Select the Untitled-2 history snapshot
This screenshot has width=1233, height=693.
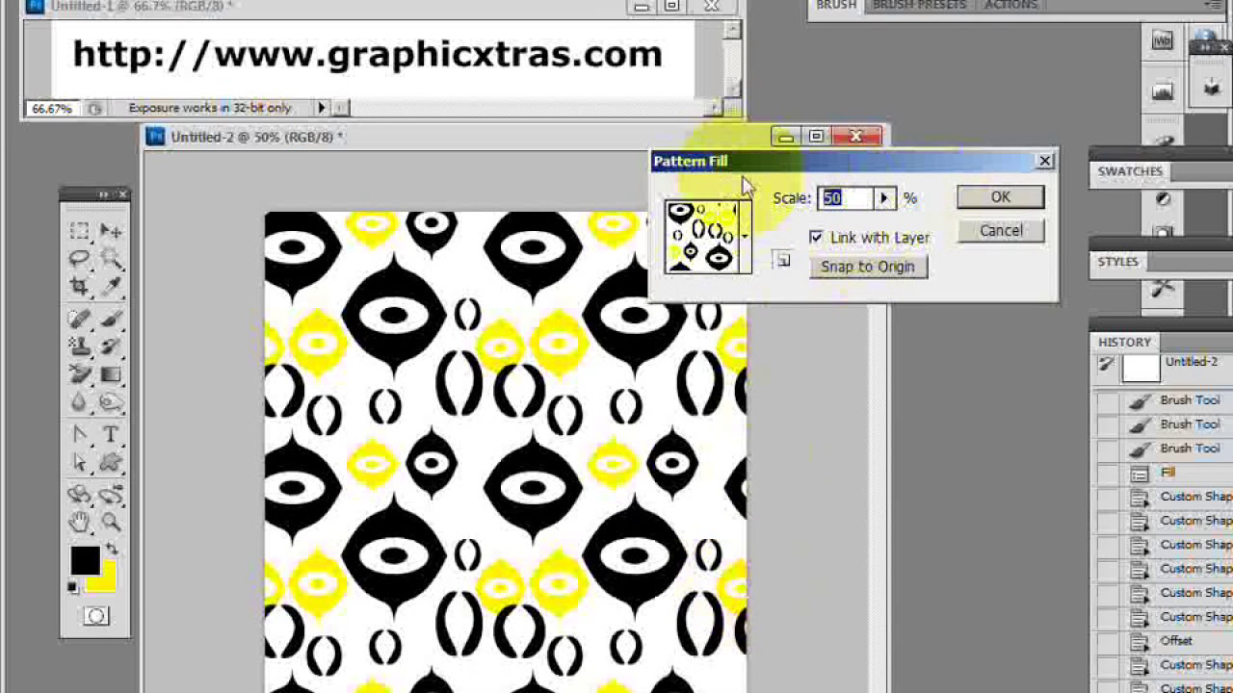pyautogui.click(x=1177, y=368)
